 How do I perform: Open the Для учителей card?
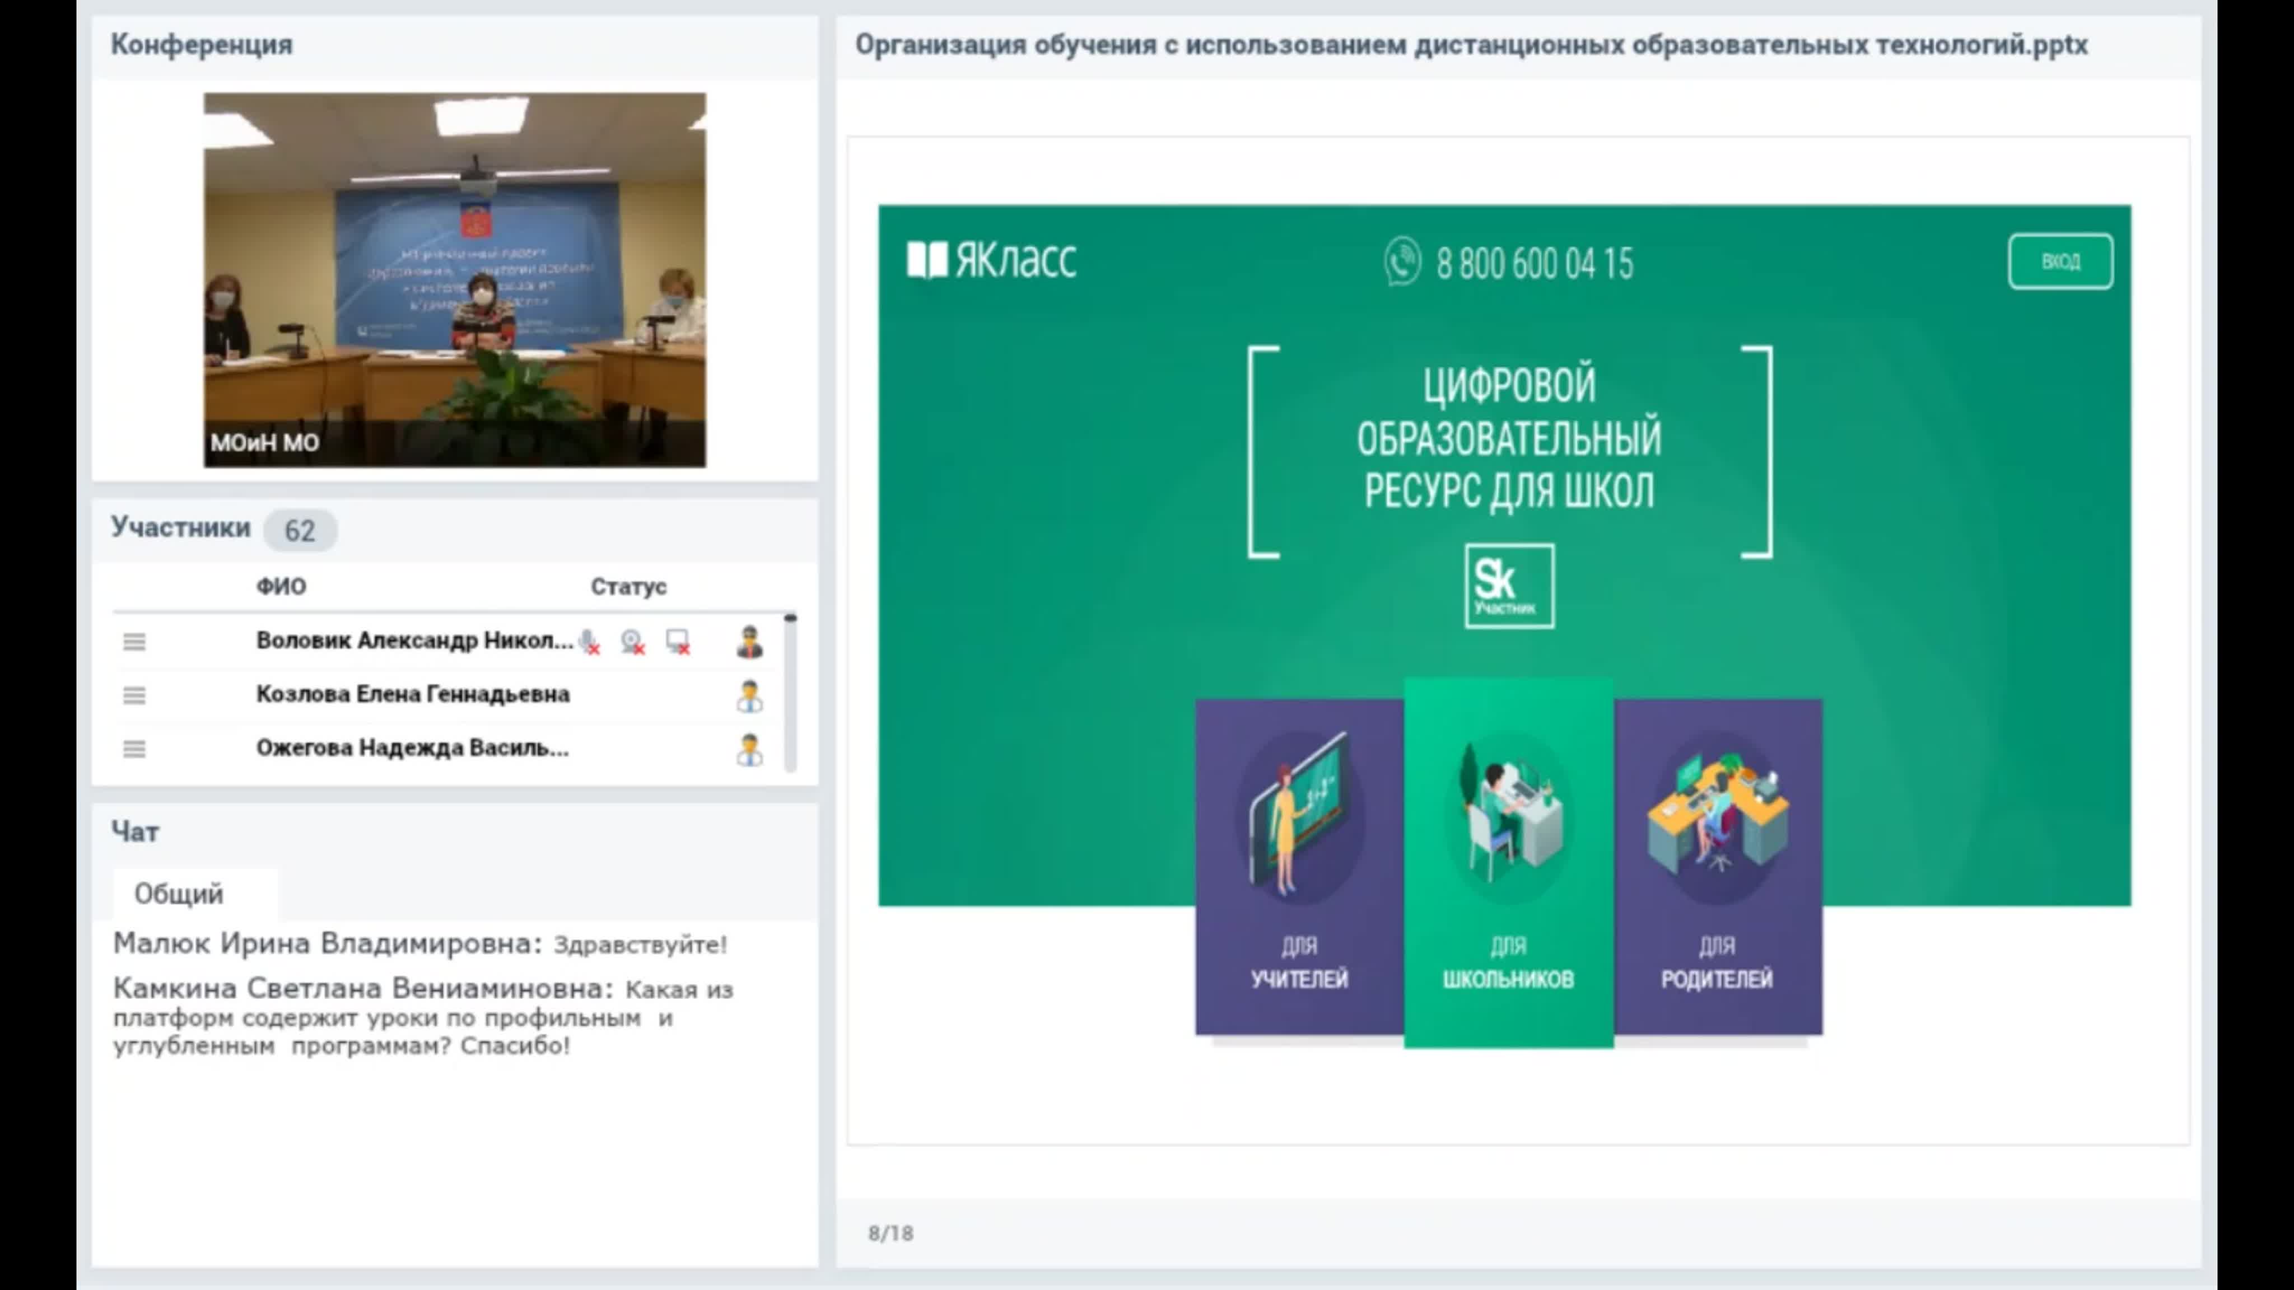1299,867
